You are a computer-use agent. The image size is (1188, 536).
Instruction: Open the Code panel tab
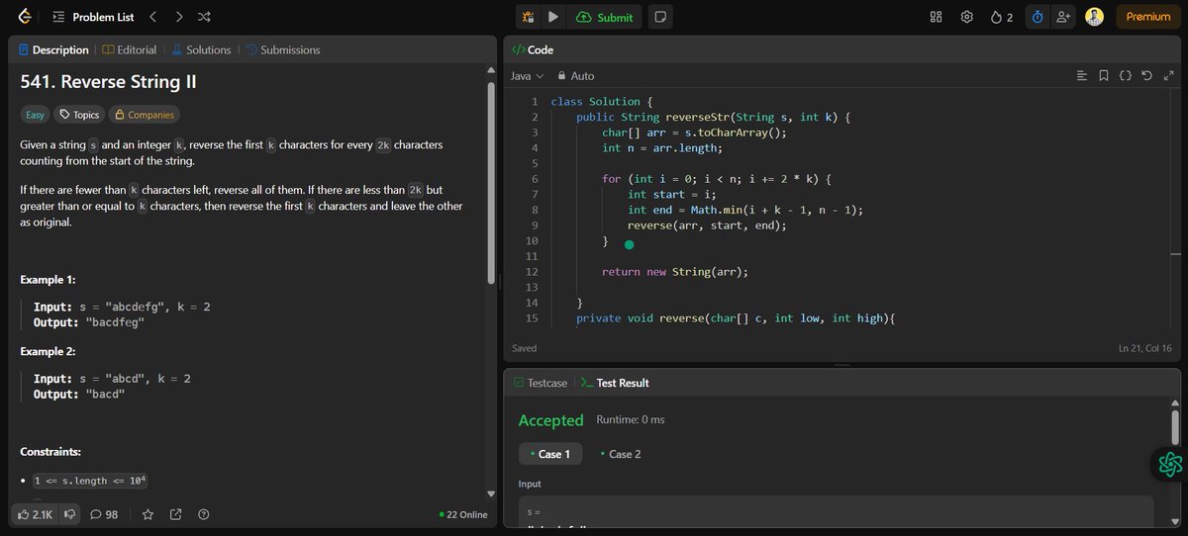click(x=533, y=49)
